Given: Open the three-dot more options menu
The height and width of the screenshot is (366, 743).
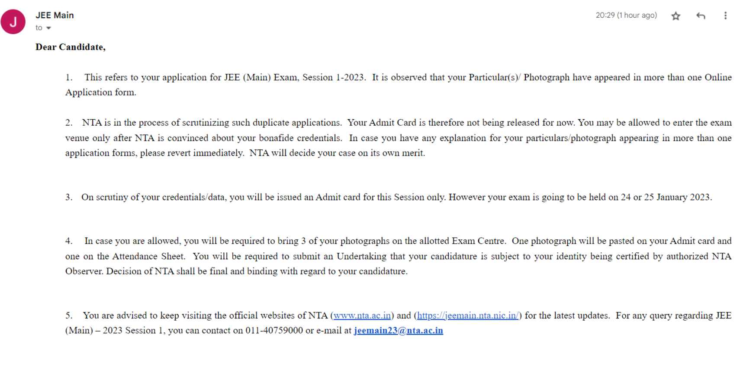Looking at the screenshot, I should pyautogui.click(x=725, y=16).
